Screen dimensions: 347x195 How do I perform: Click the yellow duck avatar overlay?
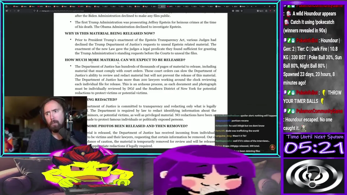87,171
